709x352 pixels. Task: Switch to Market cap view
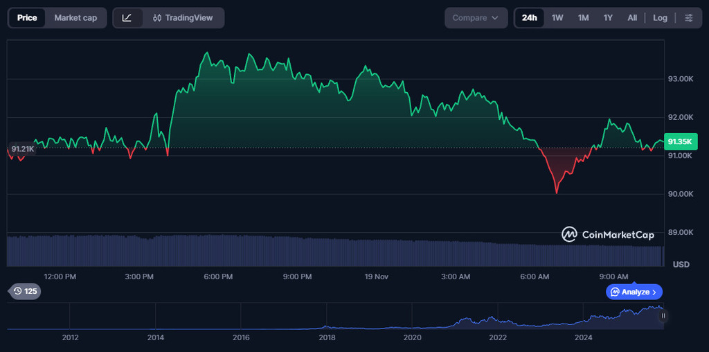coord(75,18)
